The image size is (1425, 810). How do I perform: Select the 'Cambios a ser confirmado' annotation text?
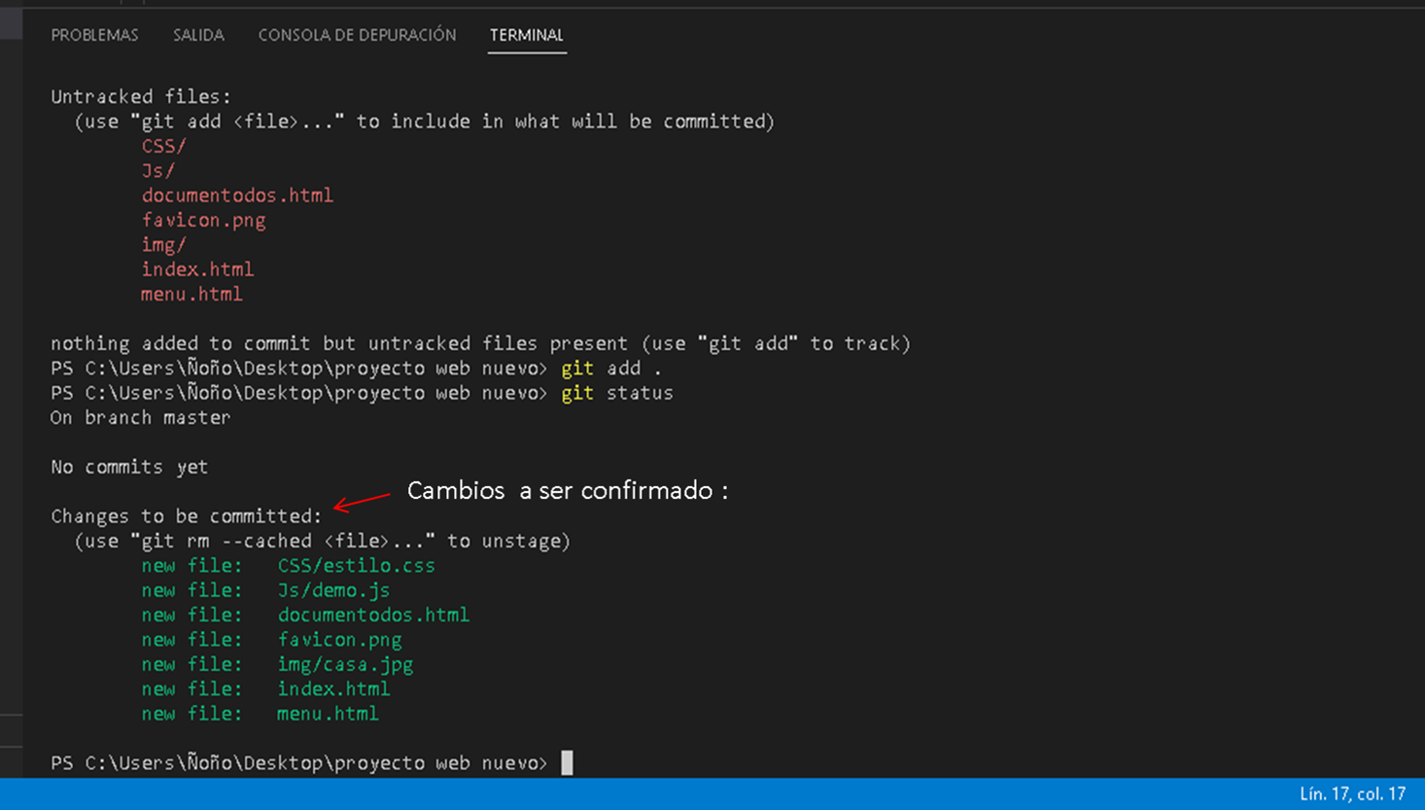click(x=567, y=490)
